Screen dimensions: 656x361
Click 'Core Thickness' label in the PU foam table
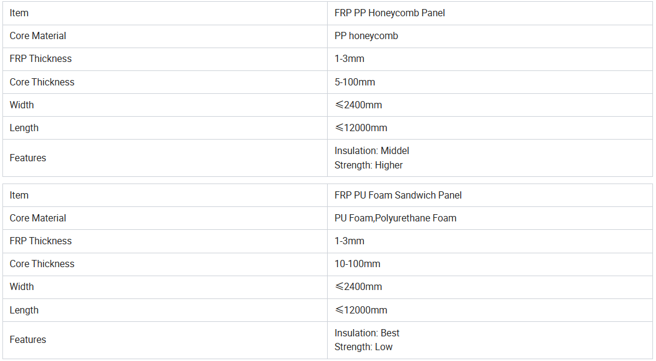point(42,264)
